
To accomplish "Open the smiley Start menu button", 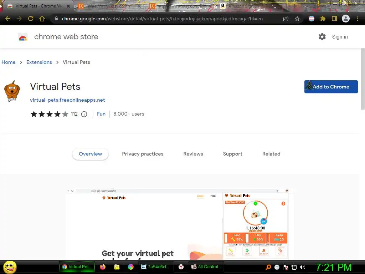I will pos(10,267).
